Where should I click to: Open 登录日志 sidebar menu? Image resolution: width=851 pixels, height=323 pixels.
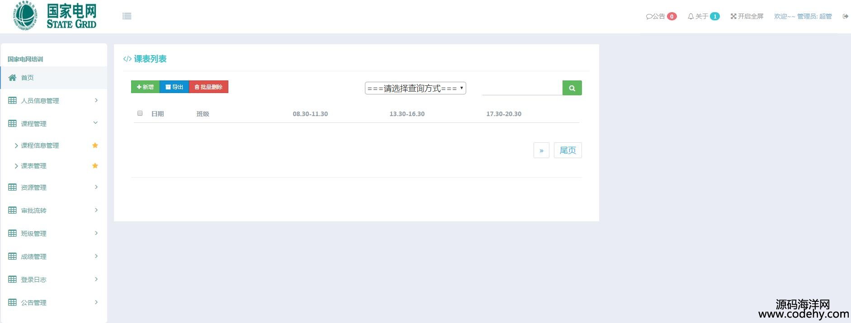pos(54,280)
